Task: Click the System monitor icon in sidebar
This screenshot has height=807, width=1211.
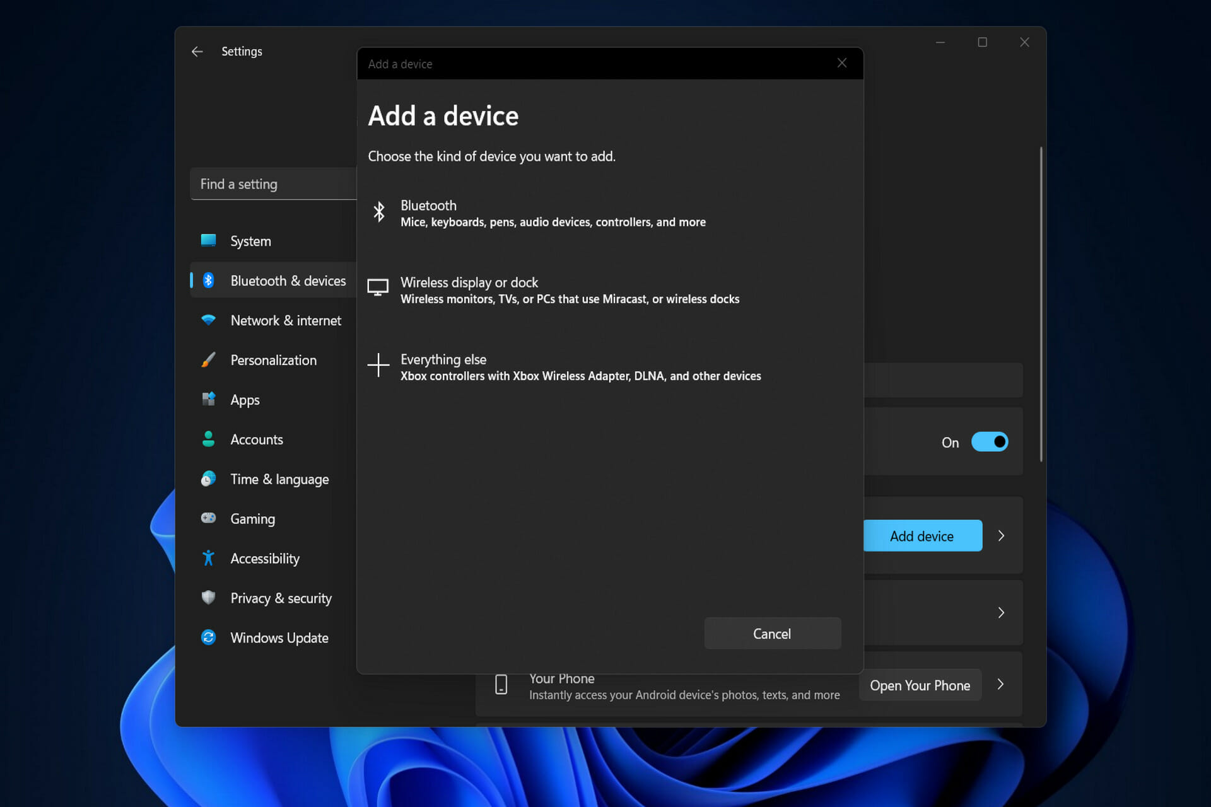Action: 208,240
